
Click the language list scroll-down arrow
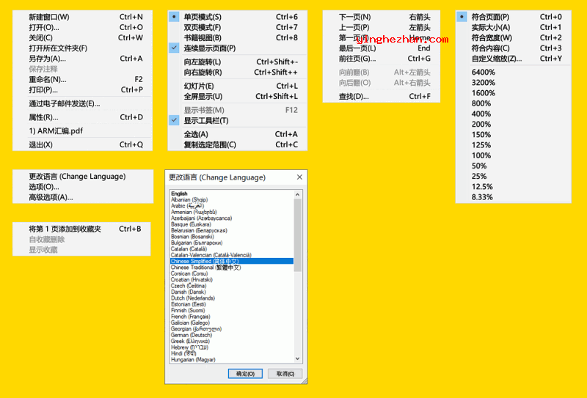click(x=298, y=358)
